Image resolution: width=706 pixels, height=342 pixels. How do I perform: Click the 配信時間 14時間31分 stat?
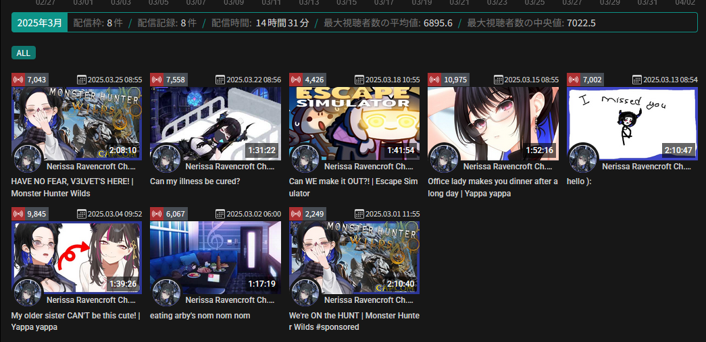click(260, 23)
